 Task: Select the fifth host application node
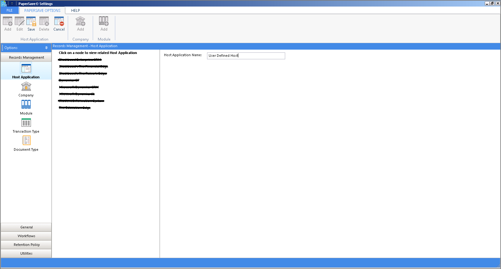79,87
